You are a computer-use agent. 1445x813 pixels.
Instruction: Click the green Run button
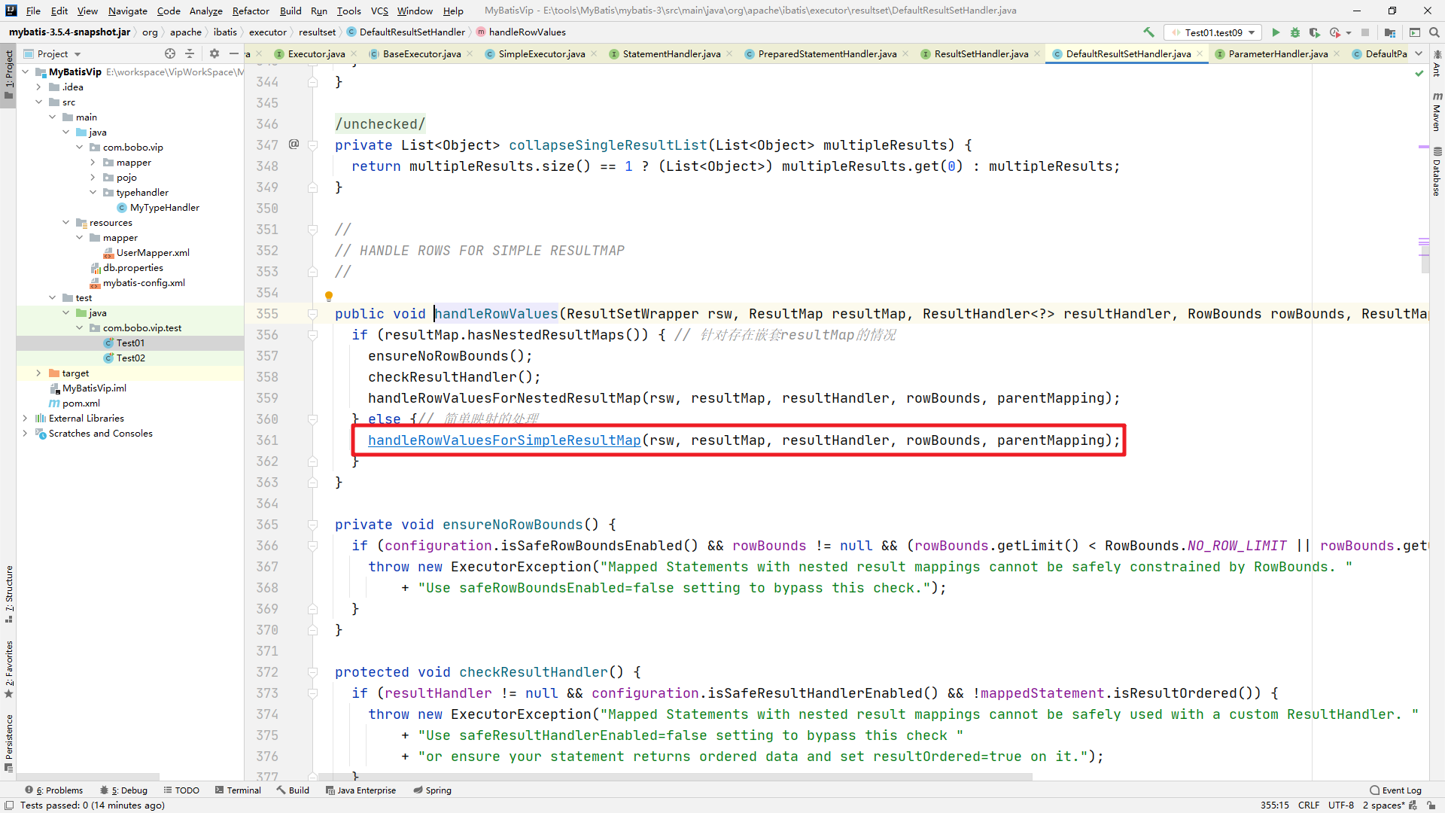(1276, 32)
